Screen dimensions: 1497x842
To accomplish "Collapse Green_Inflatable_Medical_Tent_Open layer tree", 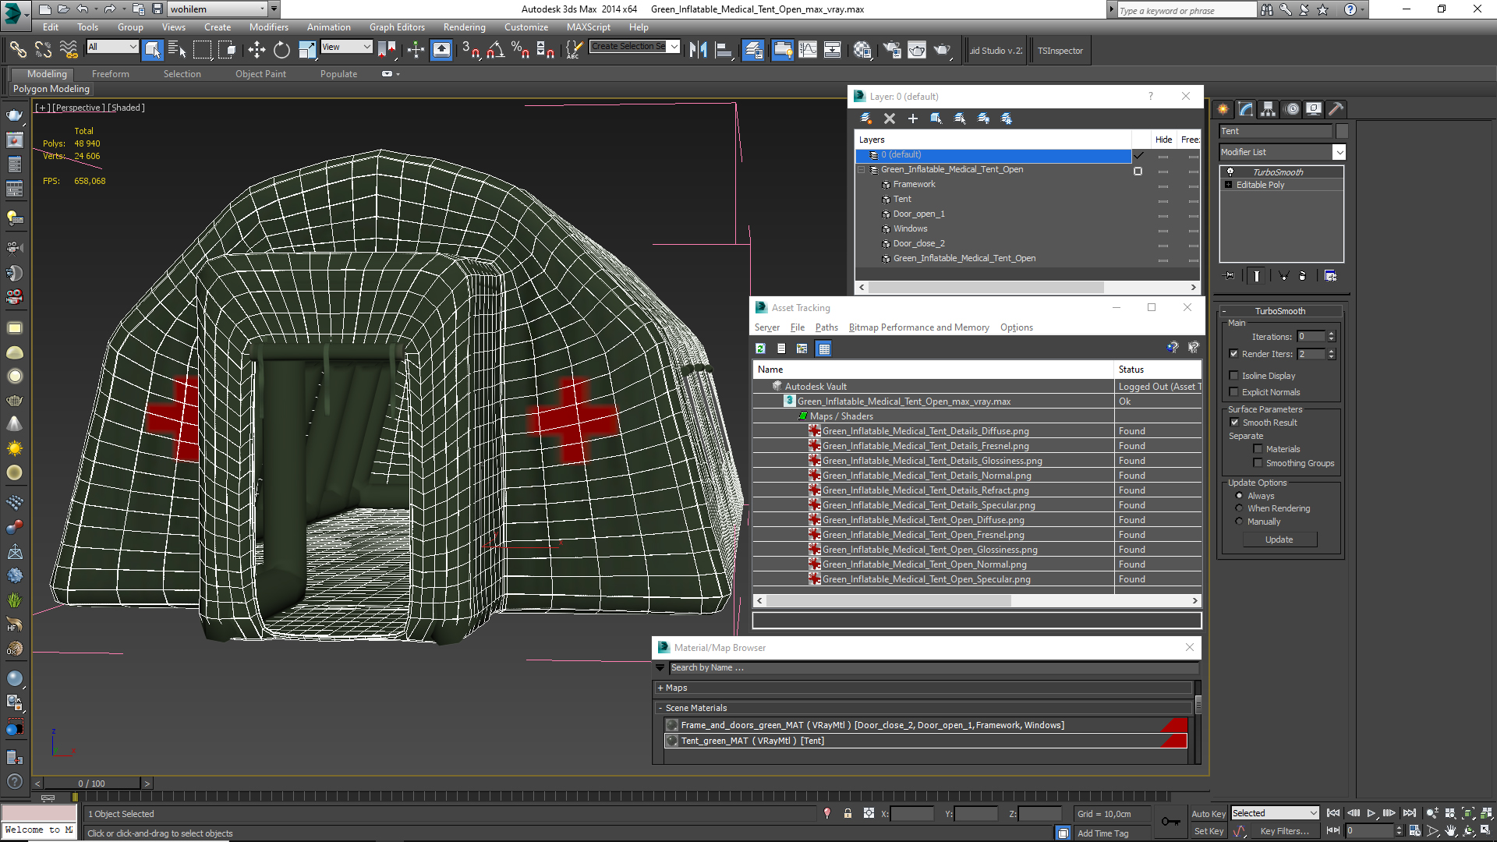I will (x=862, y=169).
